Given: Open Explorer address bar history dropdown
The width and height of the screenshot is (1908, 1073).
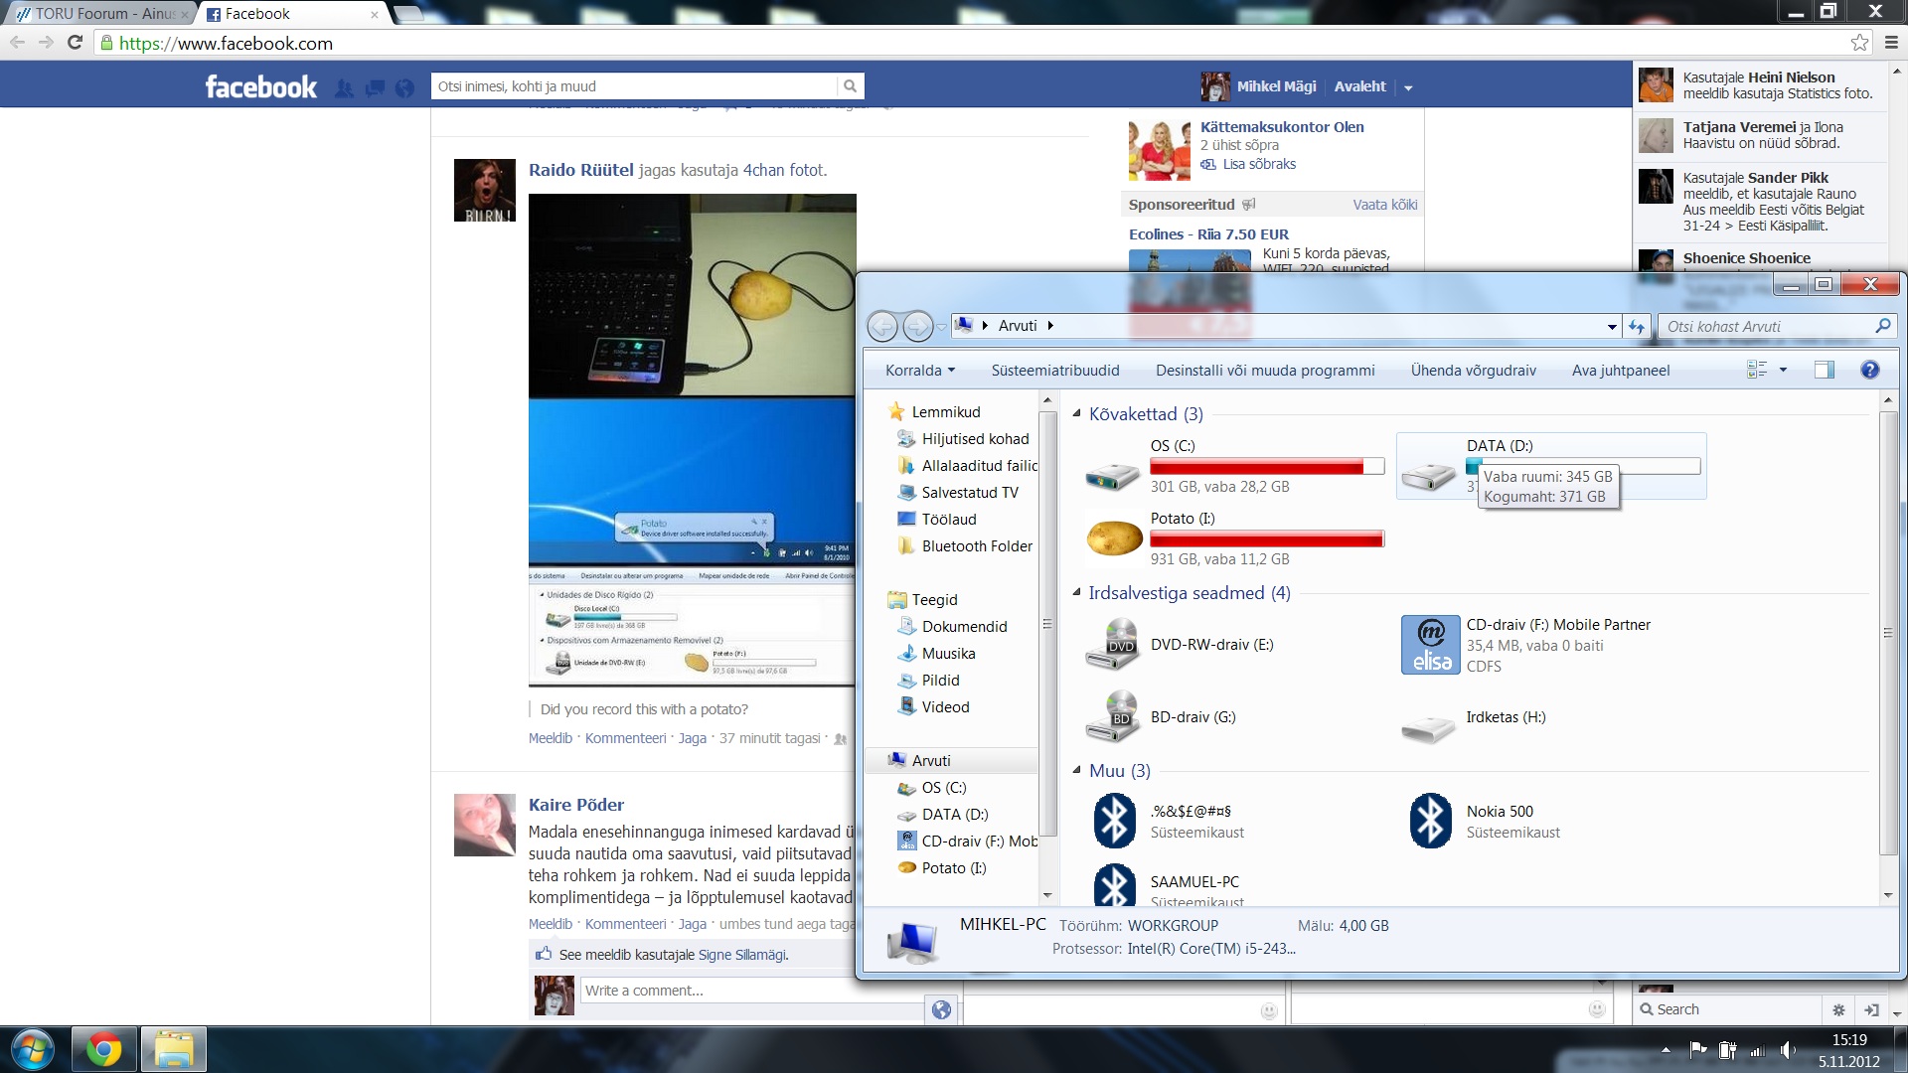Looking at the screenshot, I should click(1612, 326).
